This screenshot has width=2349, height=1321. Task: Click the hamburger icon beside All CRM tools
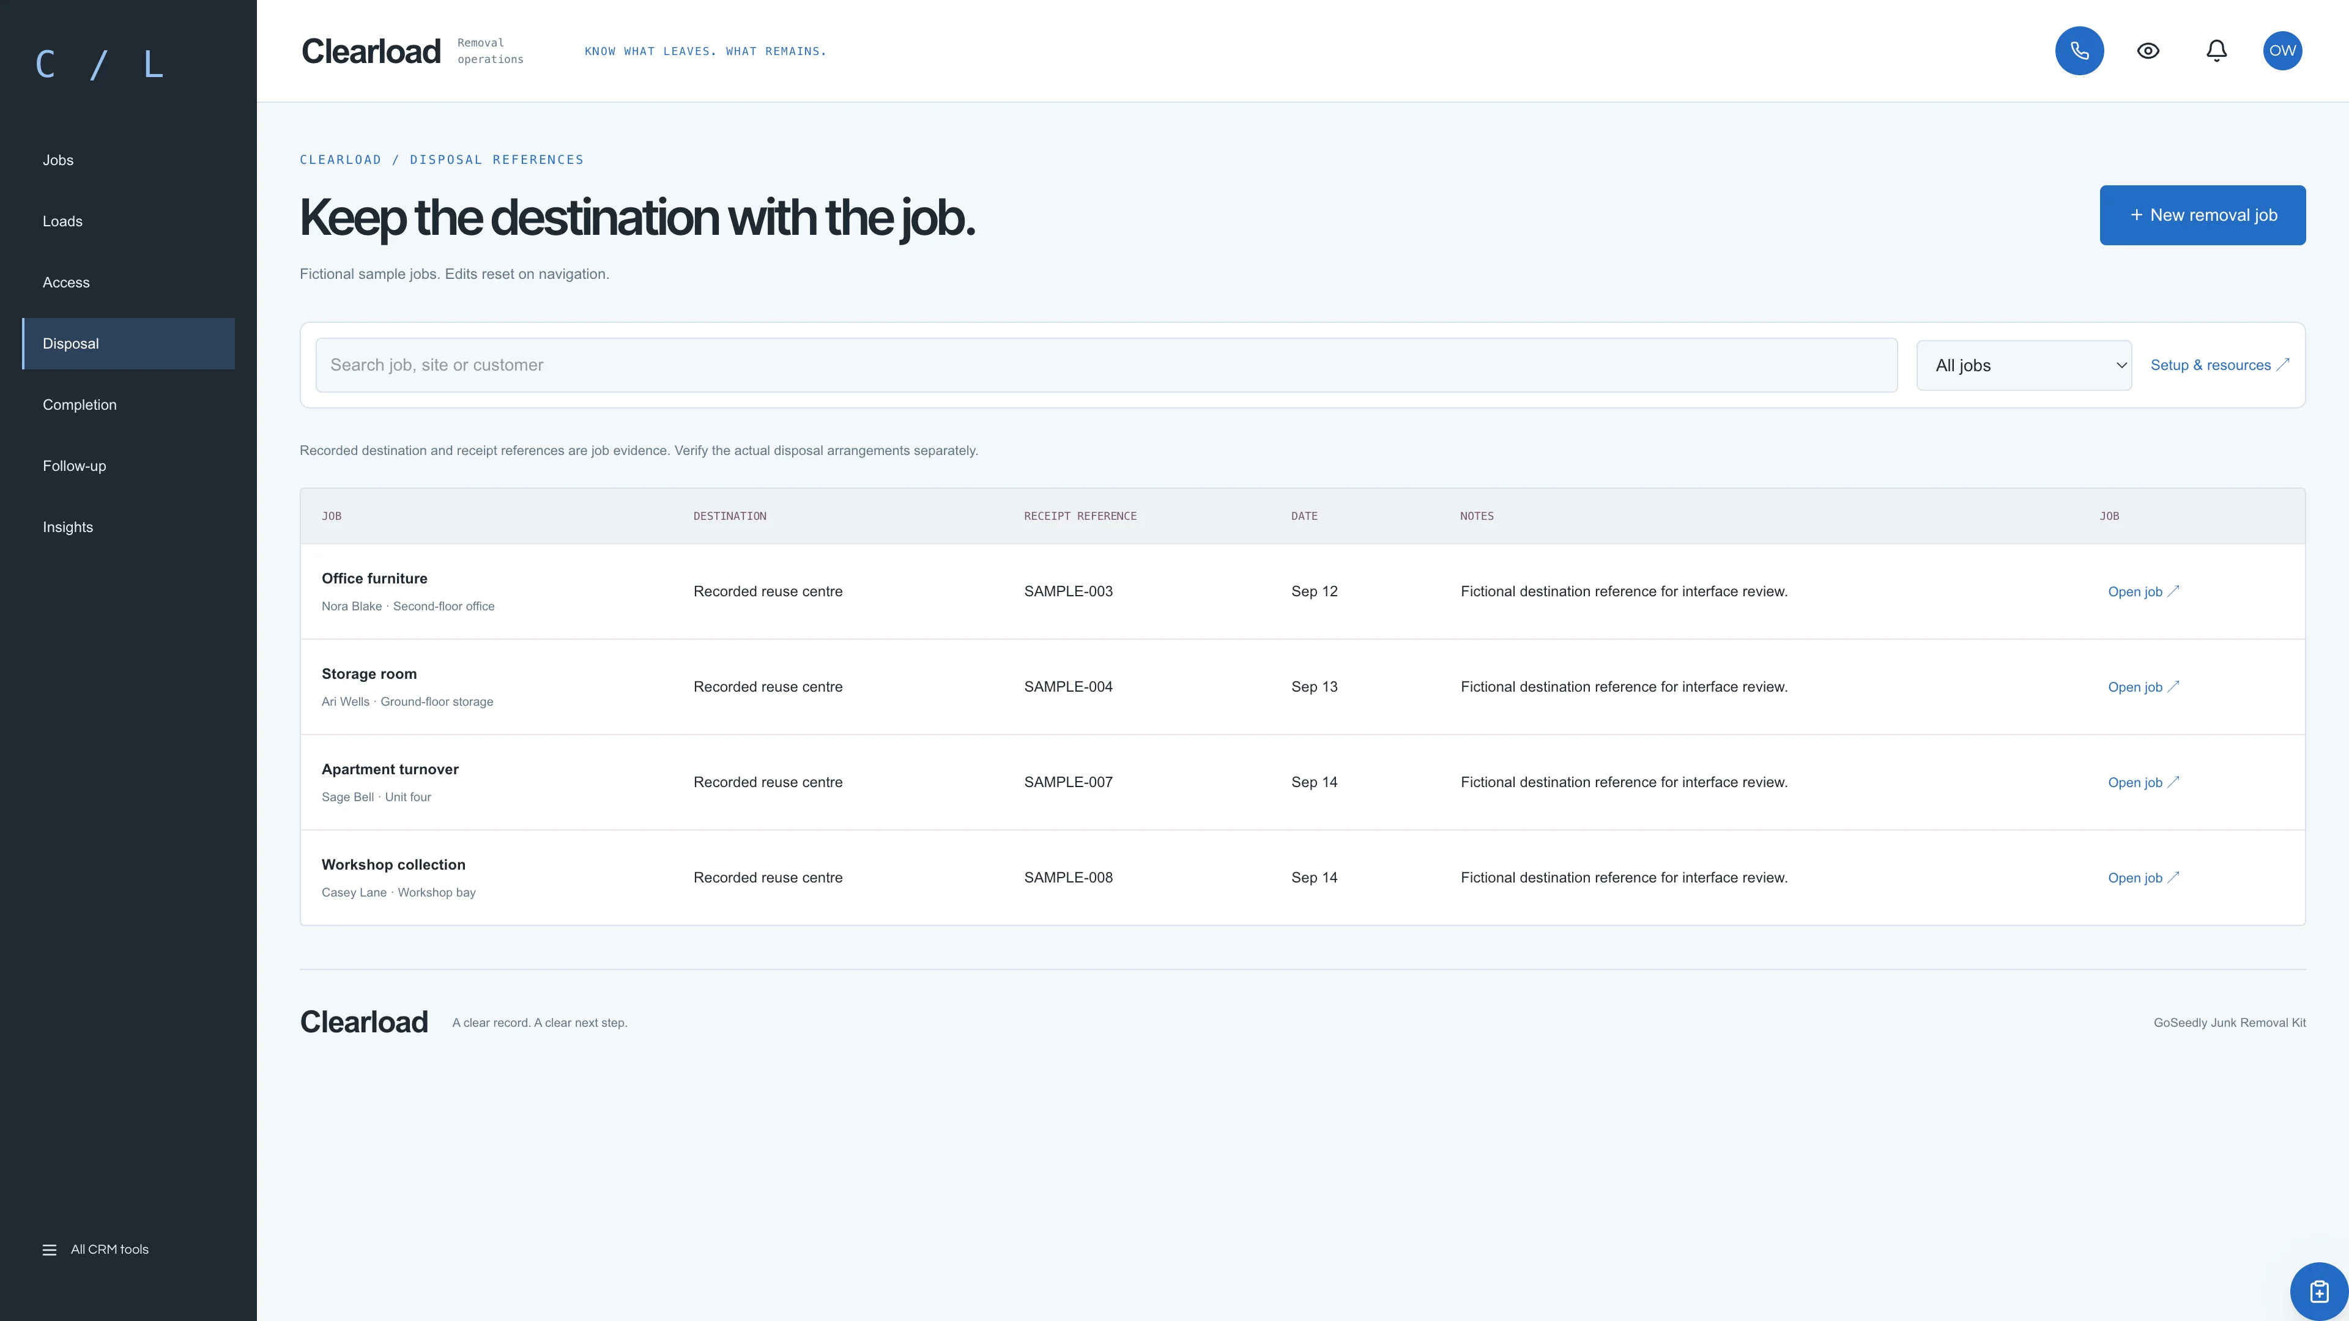point(49,1250)
